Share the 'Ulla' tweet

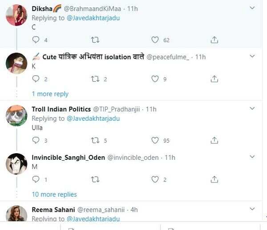[x=214, y=140]
